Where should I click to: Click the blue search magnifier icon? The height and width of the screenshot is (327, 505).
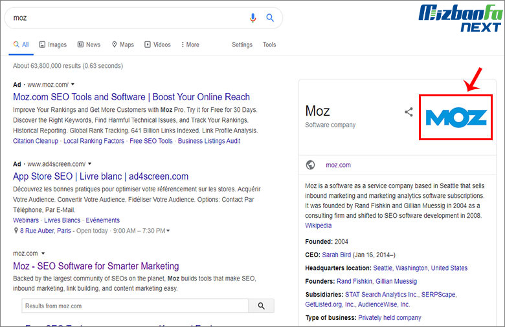coord(270,17)
